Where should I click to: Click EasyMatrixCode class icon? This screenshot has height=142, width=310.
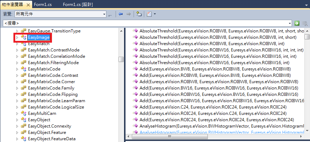[24, 69]
